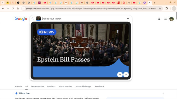The height and width of the screenshot is (99, 177).
Task: Open the Exact matches tab
Action: point(37,86)
